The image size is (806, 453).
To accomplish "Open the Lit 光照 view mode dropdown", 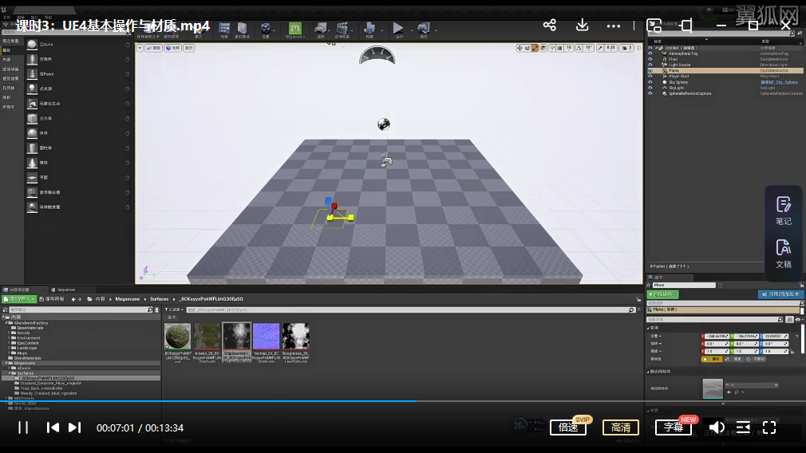I will [x=172, y=48].
